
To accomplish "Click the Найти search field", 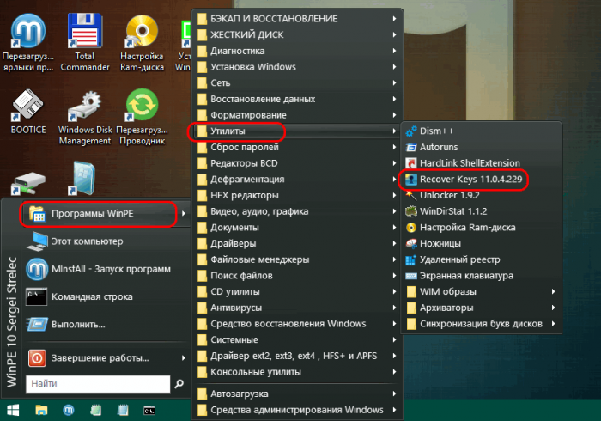I will click(x=98, y=384).
